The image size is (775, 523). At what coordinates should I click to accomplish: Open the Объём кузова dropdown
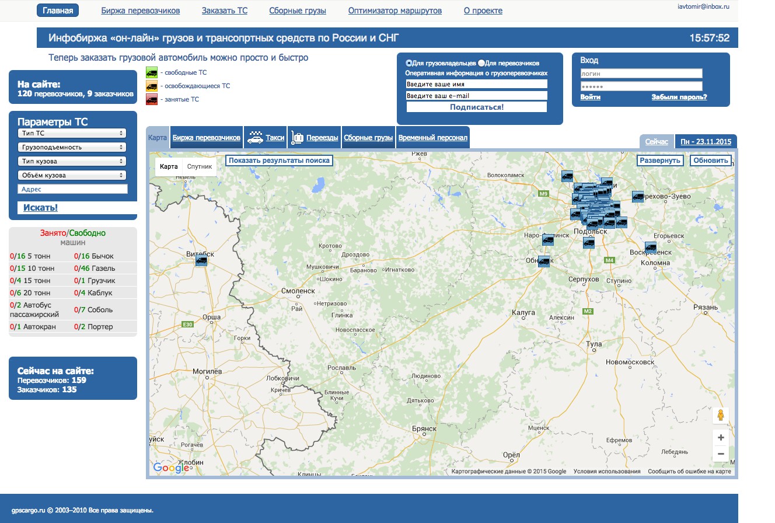72,175
